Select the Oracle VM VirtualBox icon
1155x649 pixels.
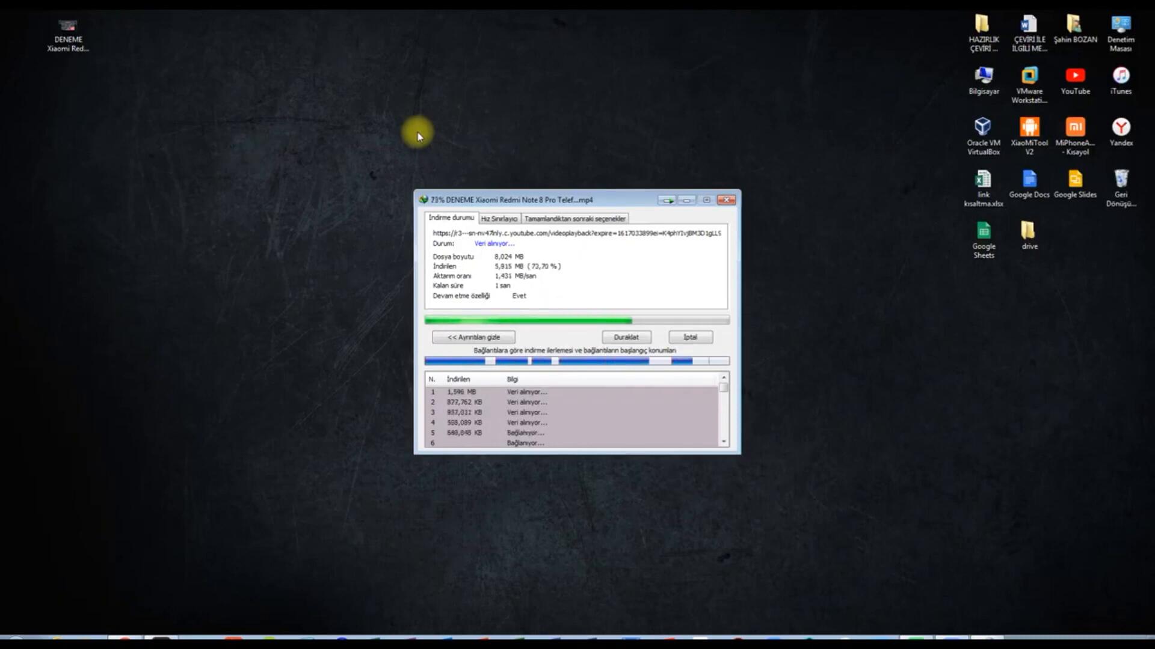pyautogui.click(x=983, y=127)
